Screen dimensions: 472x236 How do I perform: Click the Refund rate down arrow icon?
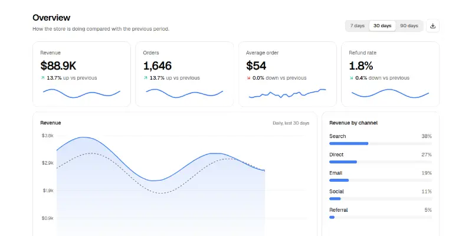351,78
